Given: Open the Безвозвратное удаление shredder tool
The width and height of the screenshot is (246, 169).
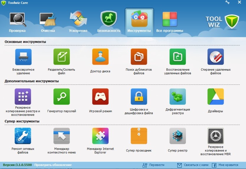Looking at the screenshot, I should (x=23, y=57).
